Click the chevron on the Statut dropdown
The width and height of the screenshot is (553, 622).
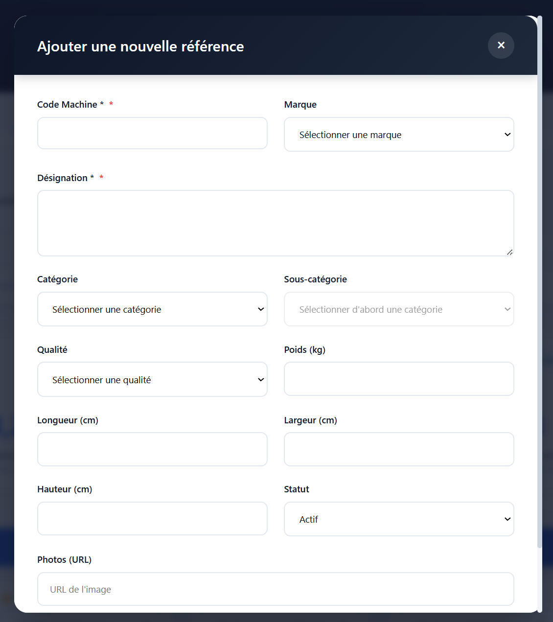click(x=507, y=519)
